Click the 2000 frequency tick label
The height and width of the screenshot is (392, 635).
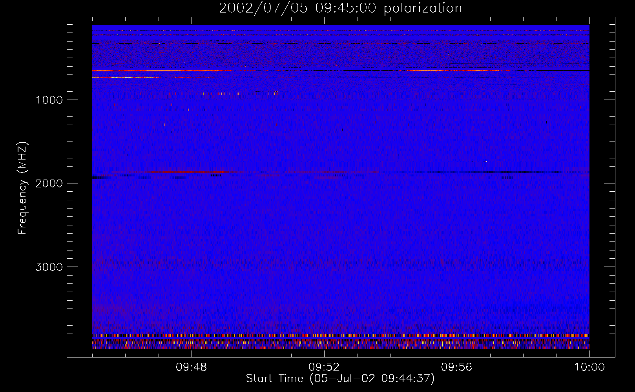(49, 183)
